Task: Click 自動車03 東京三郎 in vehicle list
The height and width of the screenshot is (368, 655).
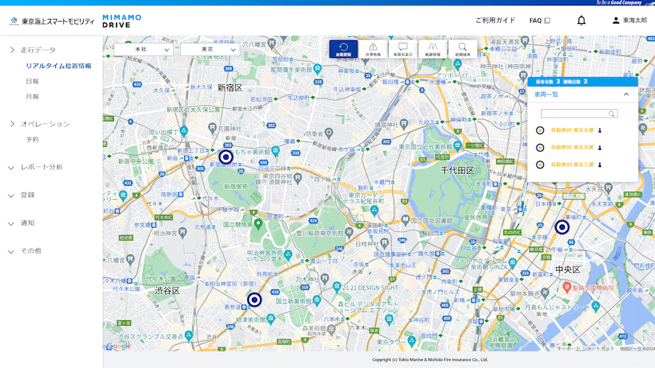Action: pos(572,164)
